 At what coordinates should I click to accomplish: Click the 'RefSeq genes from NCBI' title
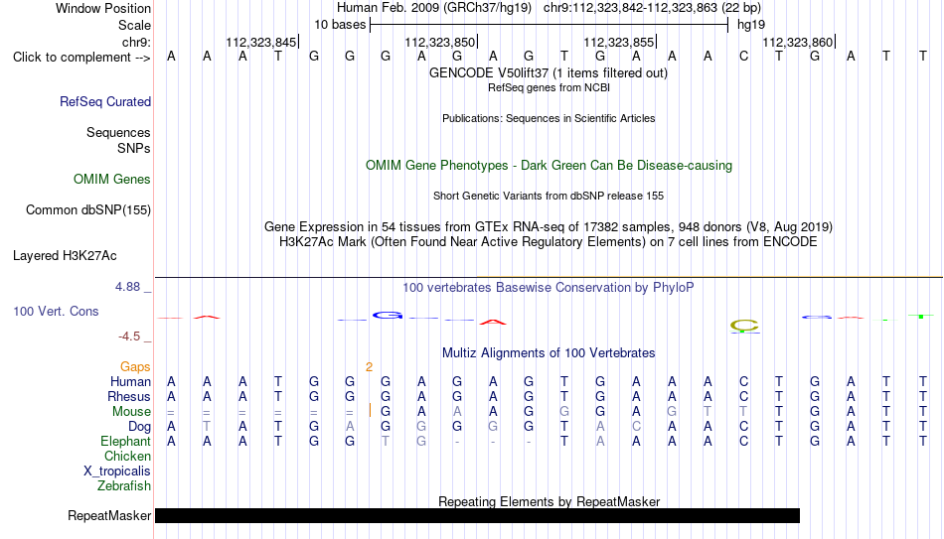click(550, 87)
